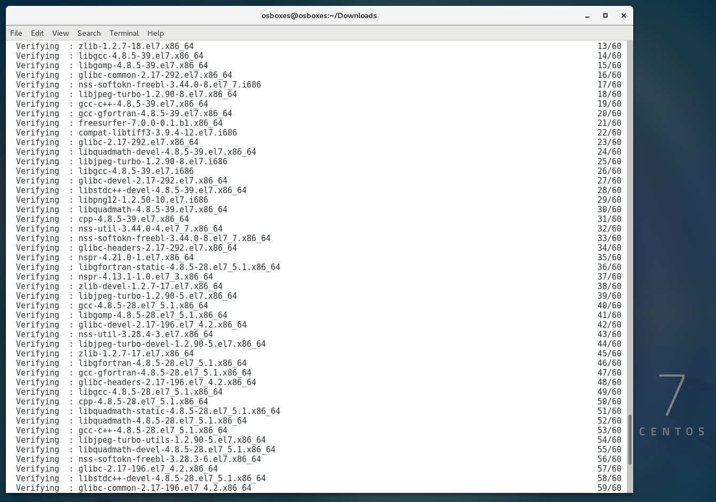
Task: Click the osboxes@osboxes:~/Downloads title bar
Action: (319, 15)
